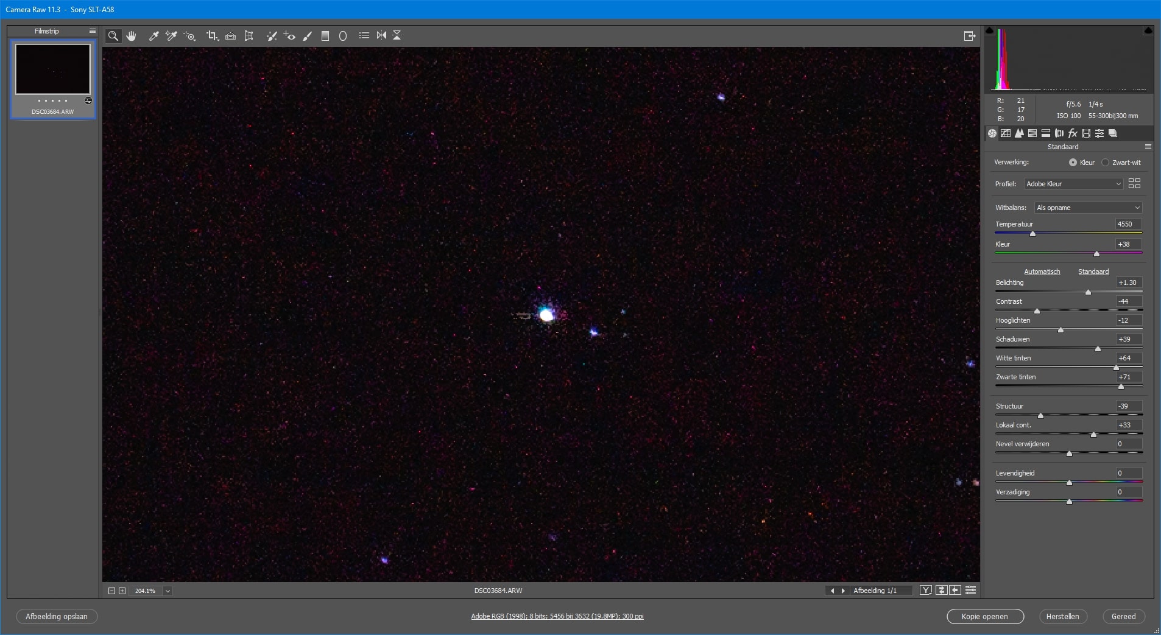1161x635 pixels.
Task: Open the Calibration panel tab
Action: coord(1086,133)
